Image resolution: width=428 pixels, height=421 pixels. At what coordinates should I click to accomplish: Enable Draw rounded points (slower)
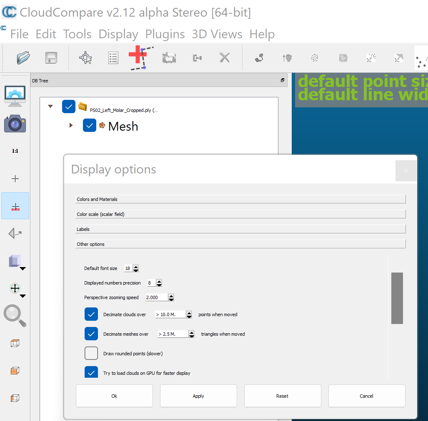click(91, 353)
